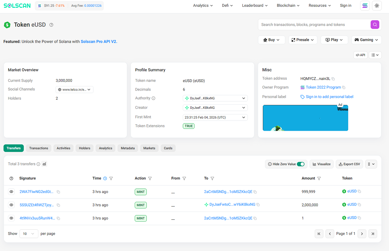Open the Leaderboard menu
The image size is (389, 251).
pos(255,6)
